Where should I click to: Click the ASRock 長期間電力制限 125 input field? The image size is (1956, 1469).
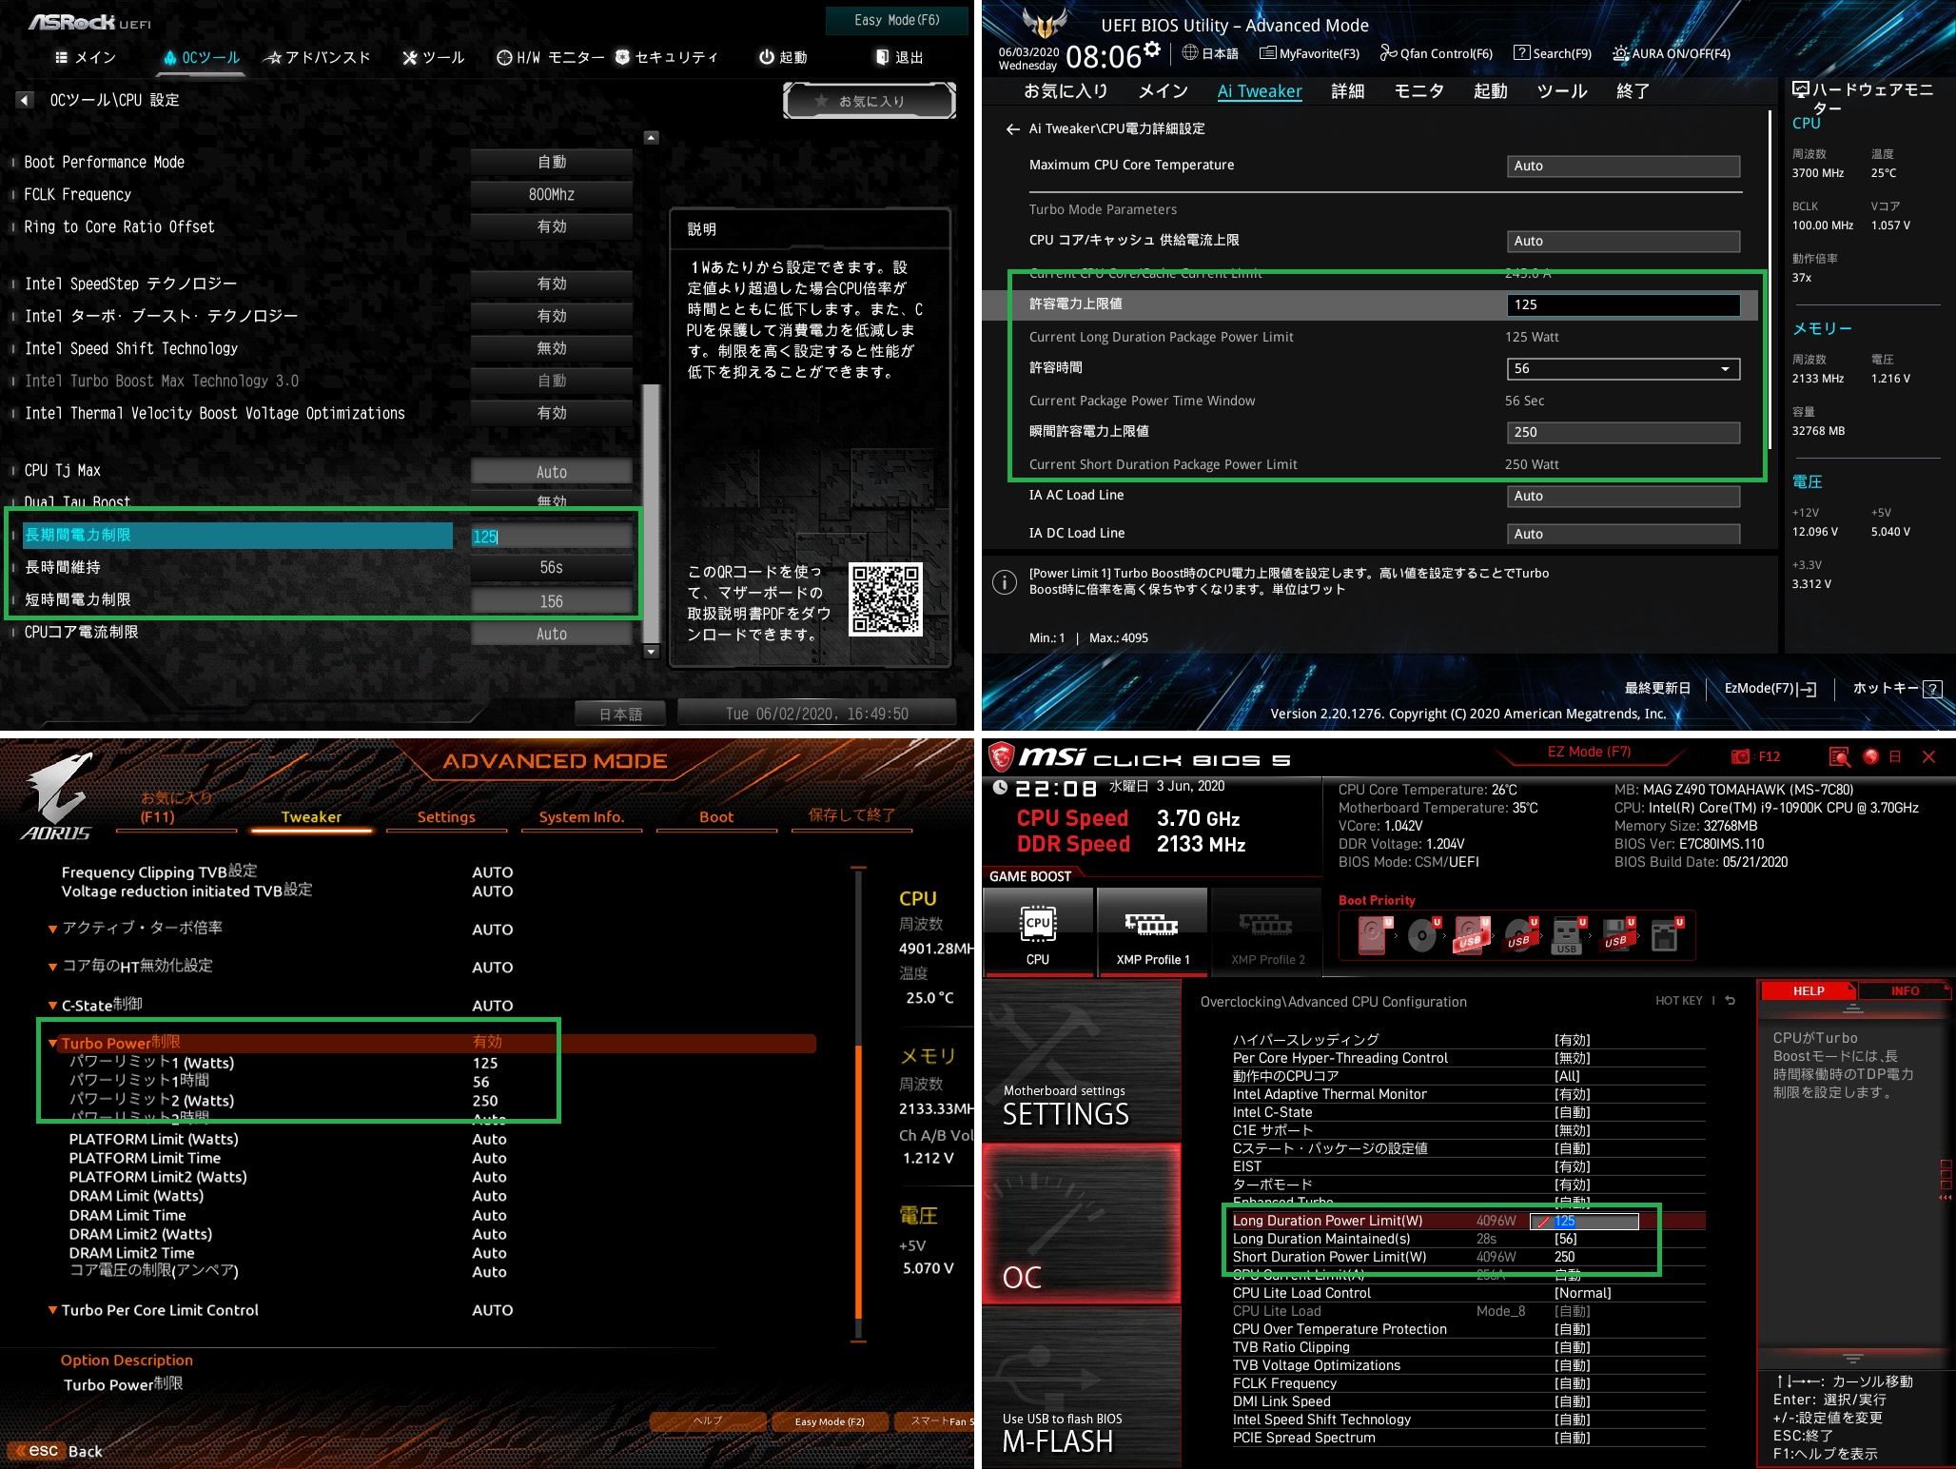[x=552, y=537]
